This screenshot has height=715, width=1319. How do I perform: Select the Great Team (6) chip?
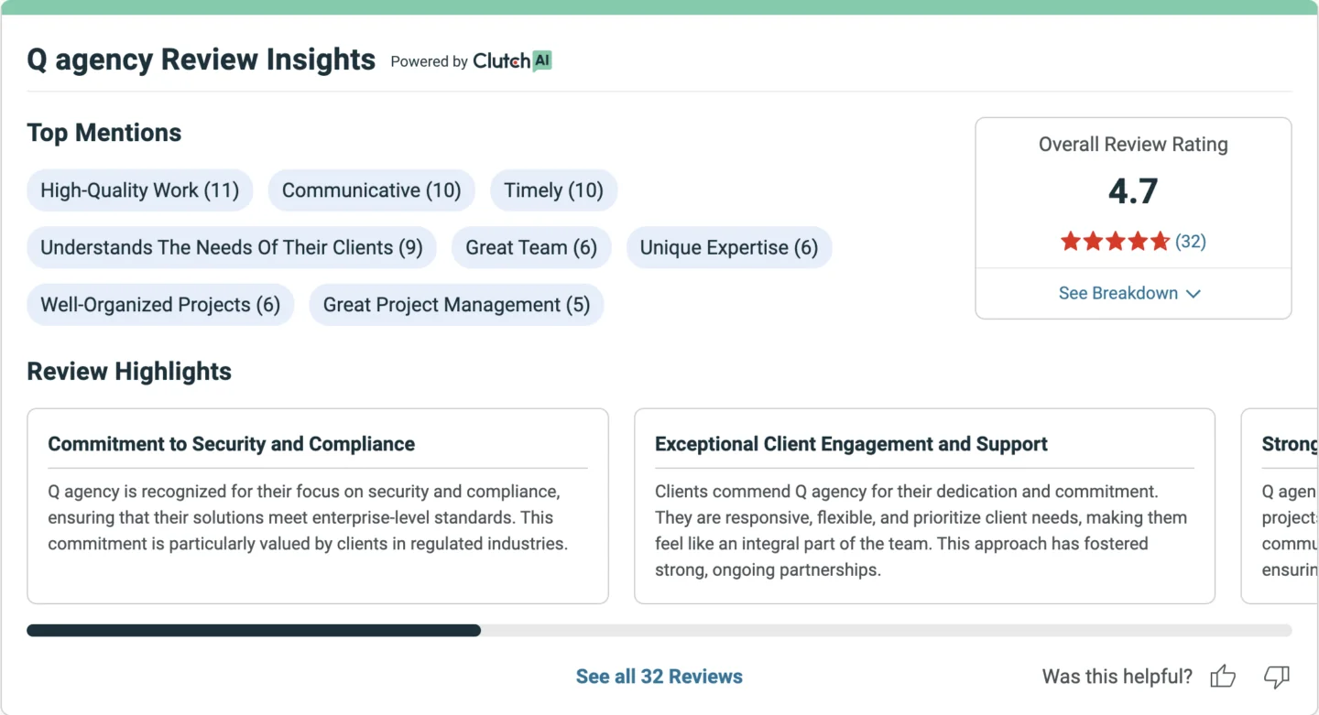coord(531,247)
